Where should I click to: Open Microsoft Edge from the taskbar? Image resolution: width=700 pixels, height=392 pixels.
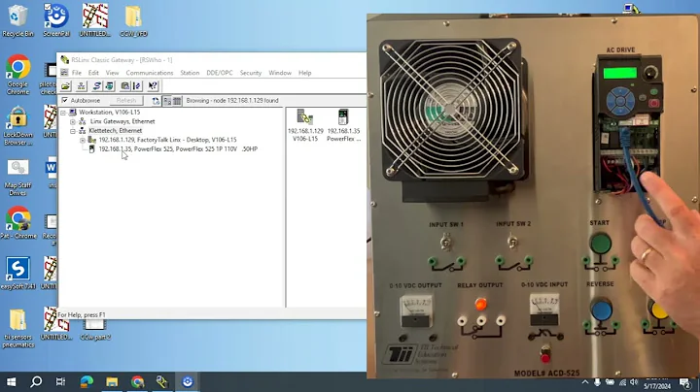(87, 381)
